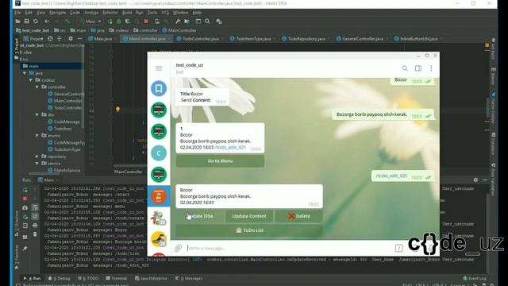Viewport: 508px width, 286px height.
Task: Open the VCS menu
Action: click(x=165, y=13)
